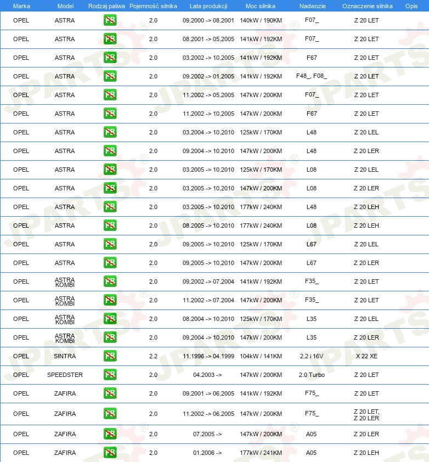The height and width of the screenshot is (462, 429).
Task: Click fuel icon in Astra 11.2002 -> 10.2005 row
Action: tap(110, 114)
